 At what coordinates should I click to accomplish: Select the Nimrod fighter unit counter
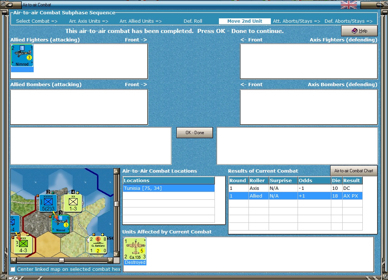(22, 56)
